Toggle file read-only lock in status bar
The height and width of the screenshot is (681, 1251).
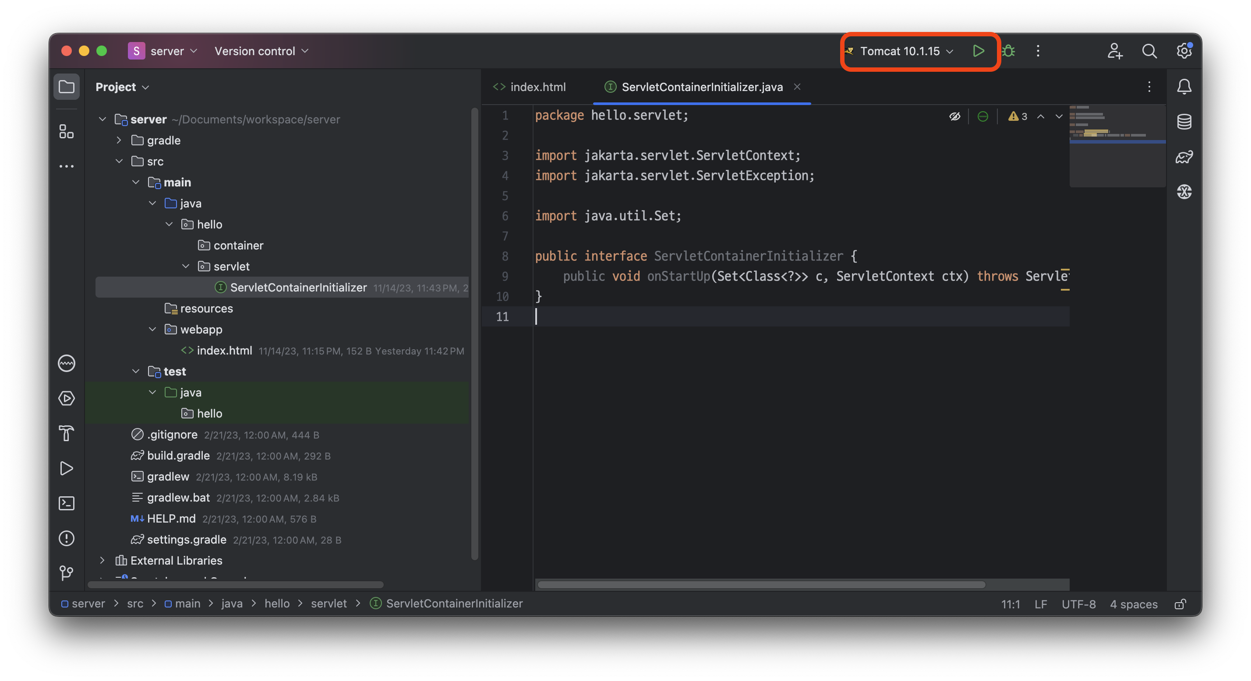click(1180, 604)
